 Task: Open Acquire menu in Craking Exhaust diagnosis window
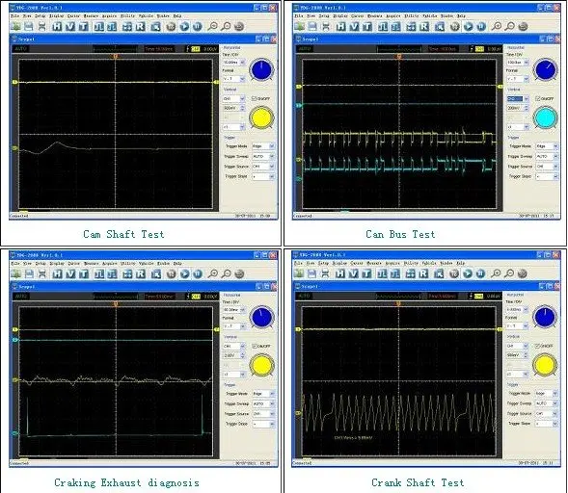click(109, 263)
